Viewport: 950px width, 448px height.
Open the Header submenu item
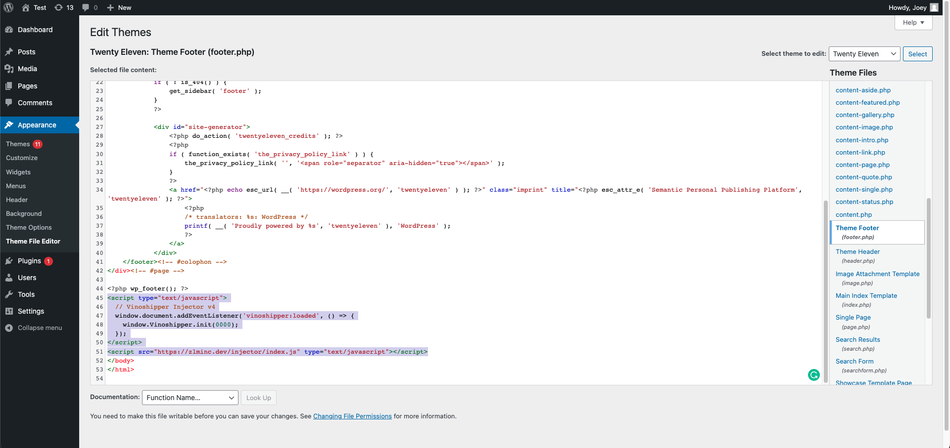pyautogui.click(x=17, y=200)
